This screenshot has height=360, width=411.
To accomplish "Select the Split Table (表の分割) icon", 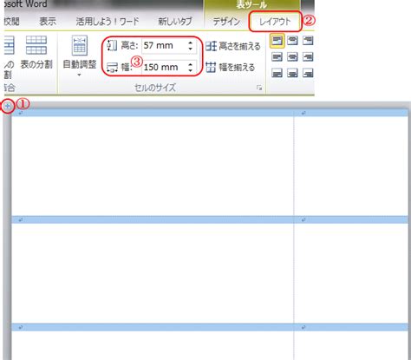I will 36,52.
